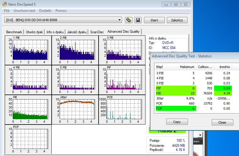The width and height of the screenshot is (239, 156).
Task: Click the 2 PIE graph
Action: [x=75, y=50]
